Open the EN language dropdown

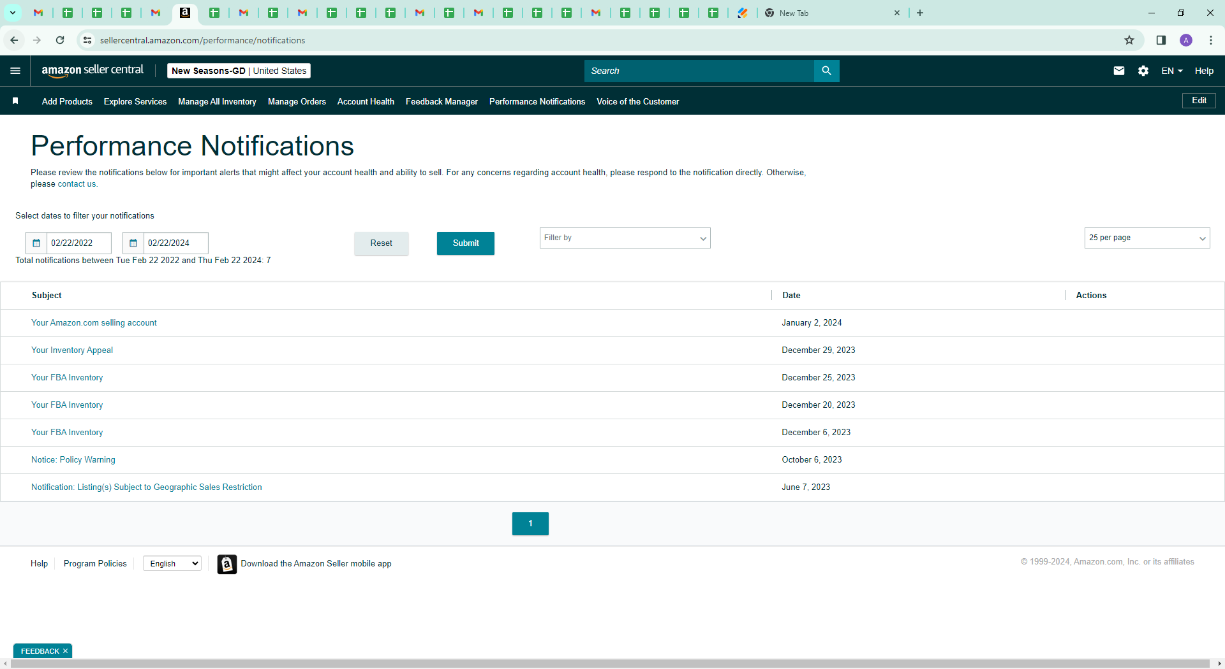[1172, 71]
